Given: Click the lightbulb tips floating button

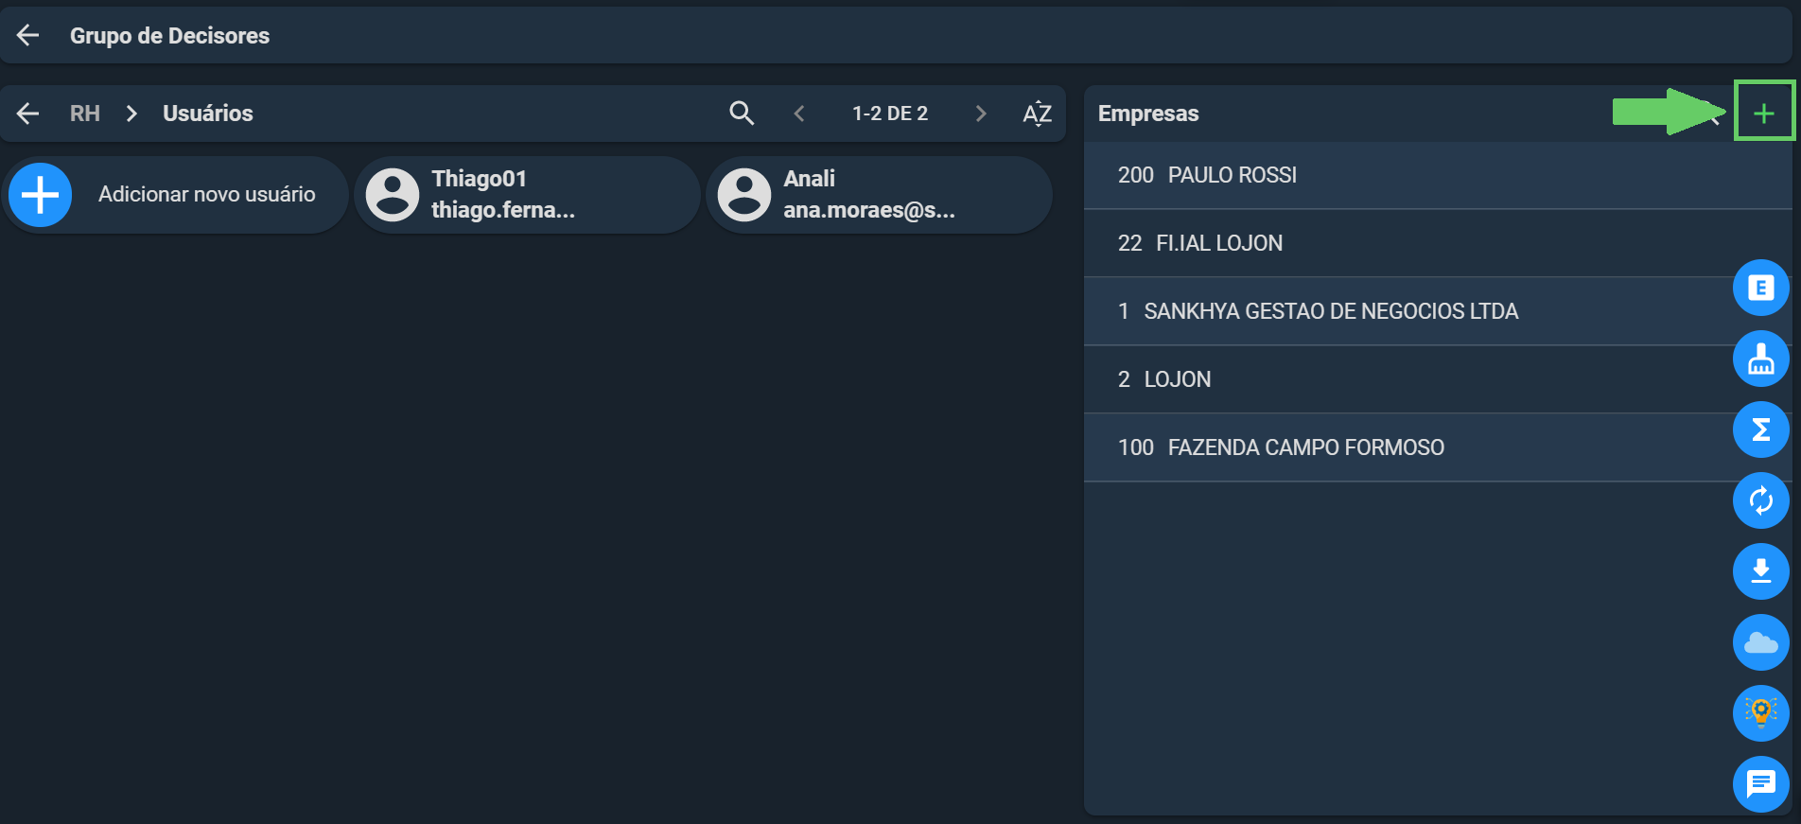Looking at the screenshot, I should point(1761,713).
